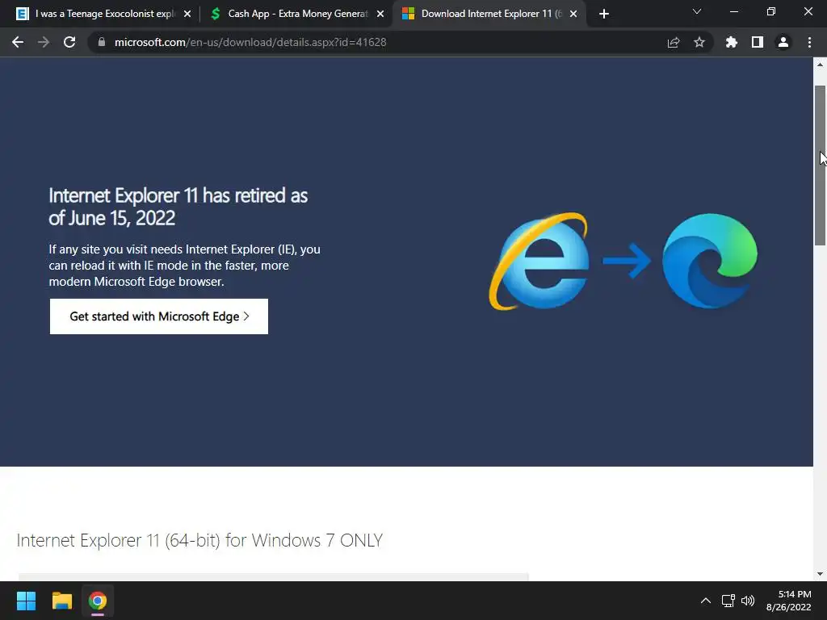This screenshot has width=827, height=620.
Task: Minimize the Chrome window
Action: [733, 11]
